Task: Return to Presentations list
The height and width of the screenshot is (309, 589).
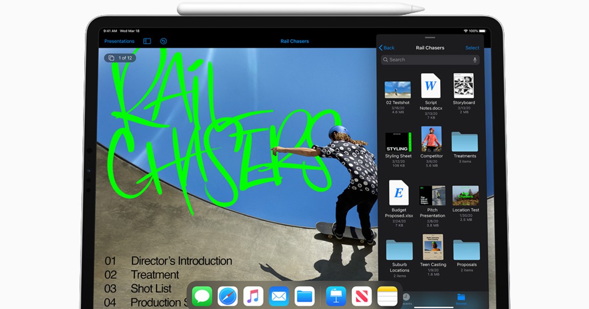Action: 119,41
